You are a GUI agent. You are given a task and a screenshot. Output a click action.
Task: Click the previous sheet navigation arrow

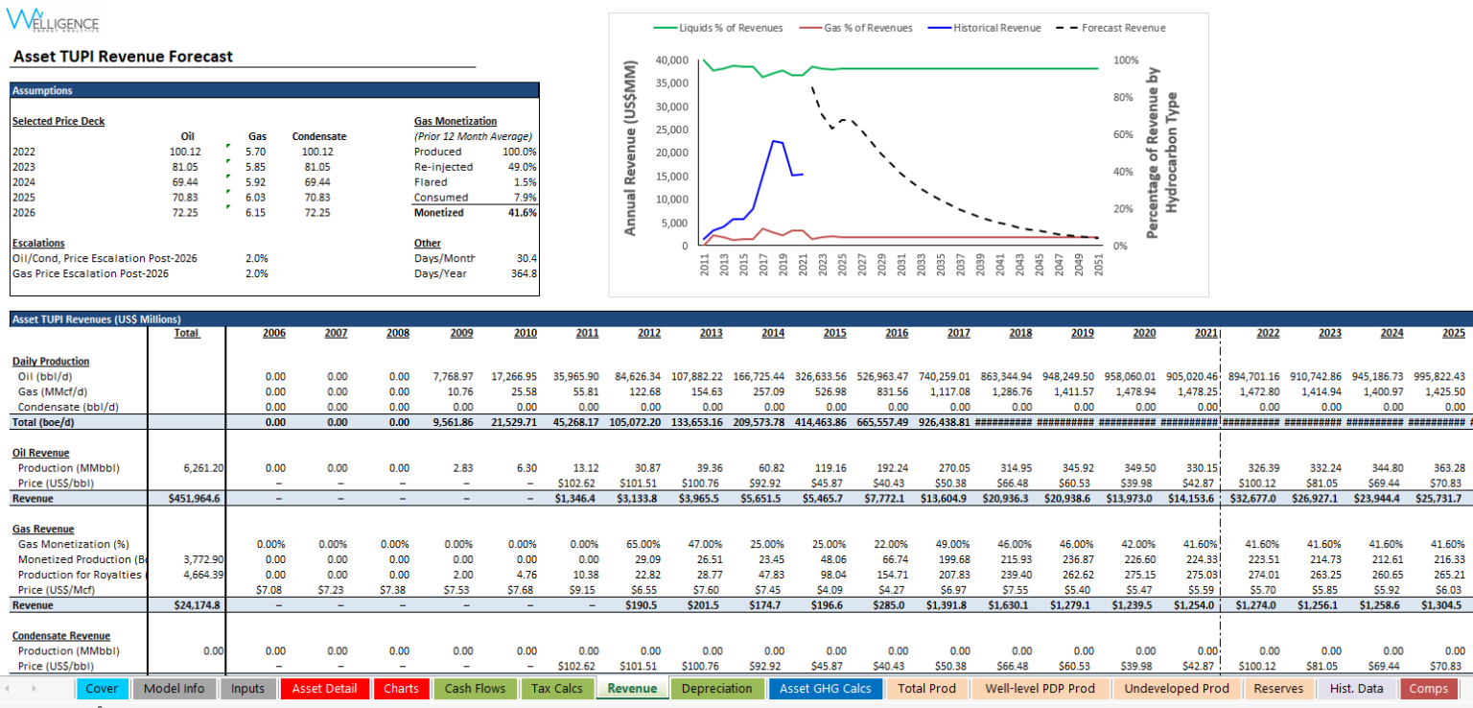pos(12,689)
